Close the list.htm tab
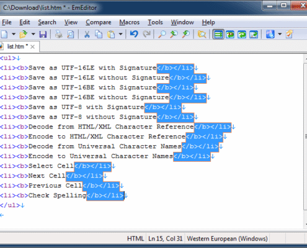The height and width of the screenshot is (248, 307). coord(32,47)
